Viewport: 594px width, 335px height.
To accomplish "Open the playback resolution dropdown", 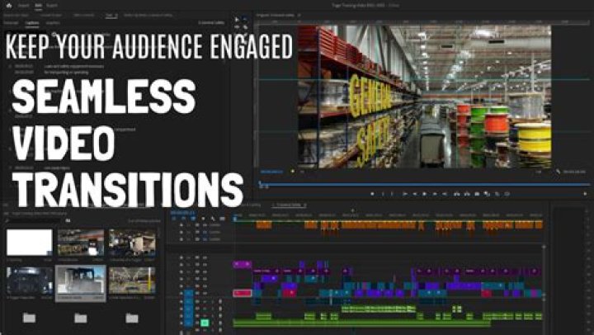I will (538, 172).
